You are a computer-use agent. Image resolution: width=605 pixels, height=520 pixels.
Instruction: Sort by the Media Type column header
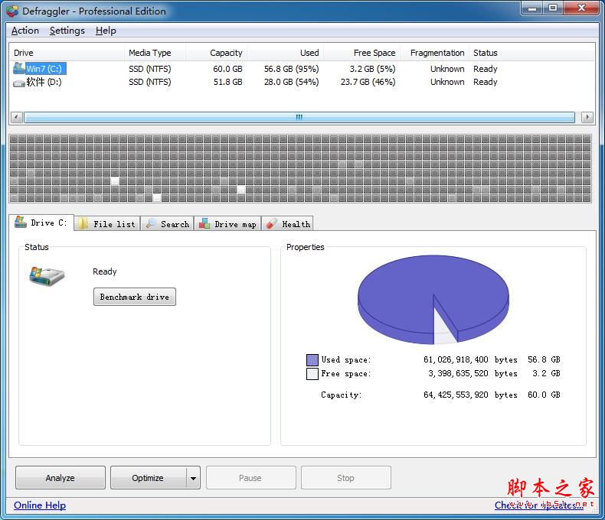pyautogui.click(x=155, y=53)
